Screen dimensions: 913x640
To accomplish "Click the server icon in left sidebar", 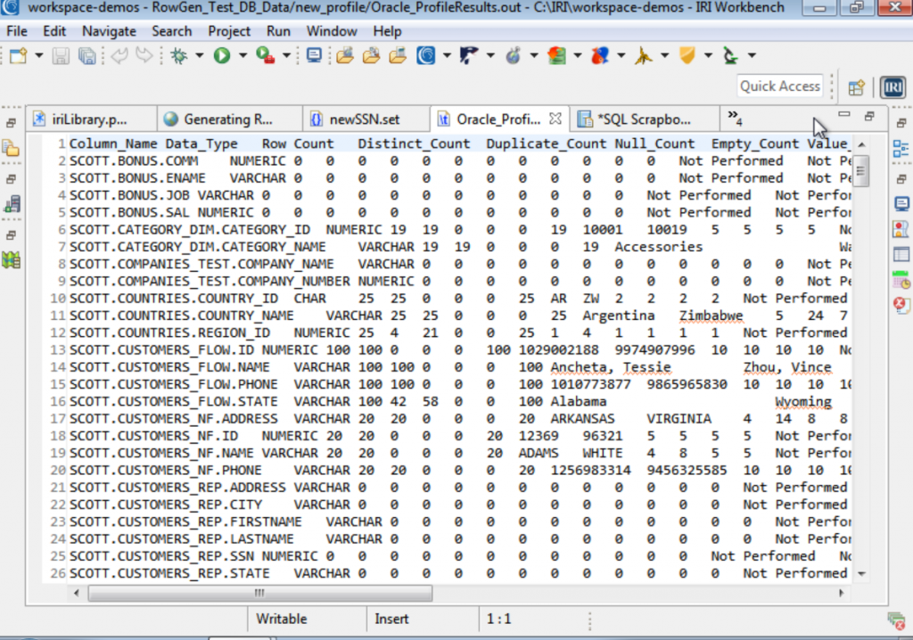I will coord(12,204).
